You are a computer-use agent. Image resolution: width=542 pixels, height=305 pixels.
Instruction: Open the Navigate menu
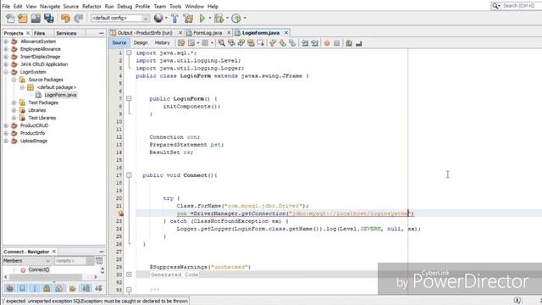50,6
